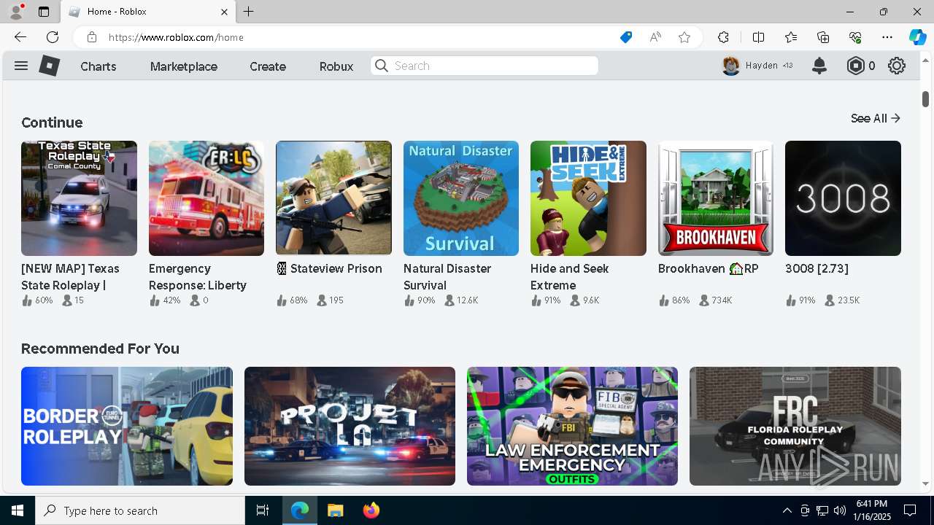
Task: Open Emergency Response: Liberty title link
Action: pos(198,277)
